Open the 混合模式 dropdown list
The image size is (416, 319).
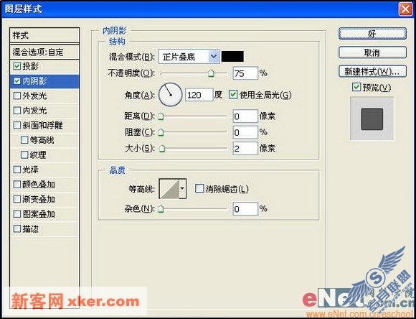(214, 57)
